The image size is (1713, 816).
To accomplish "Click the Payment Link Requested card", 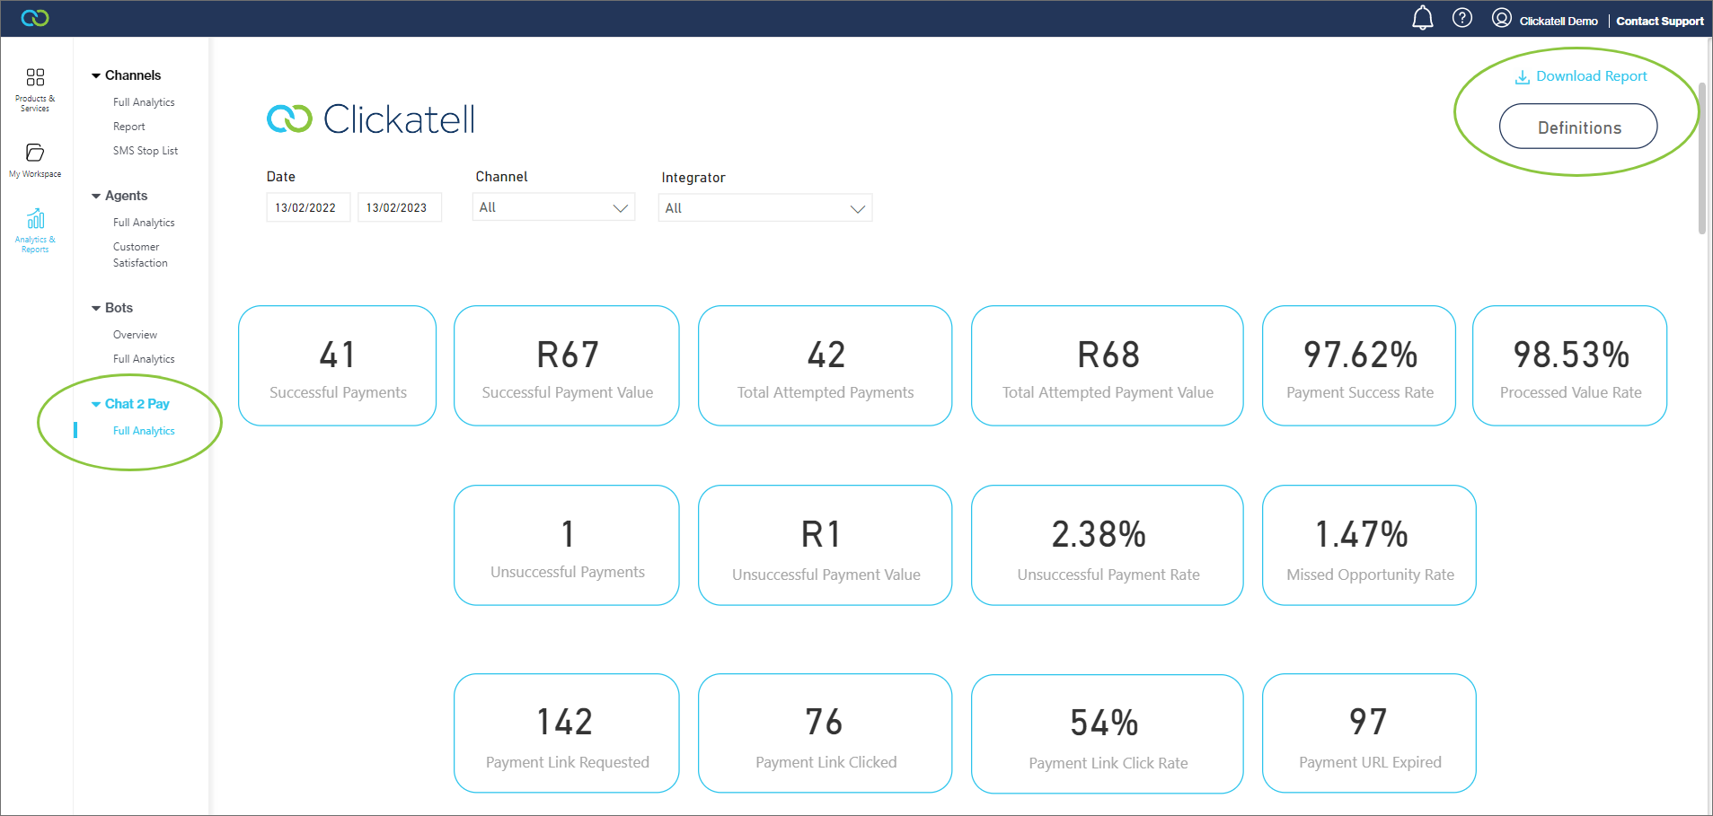I will pyautogui.click(x=567, y=733).
